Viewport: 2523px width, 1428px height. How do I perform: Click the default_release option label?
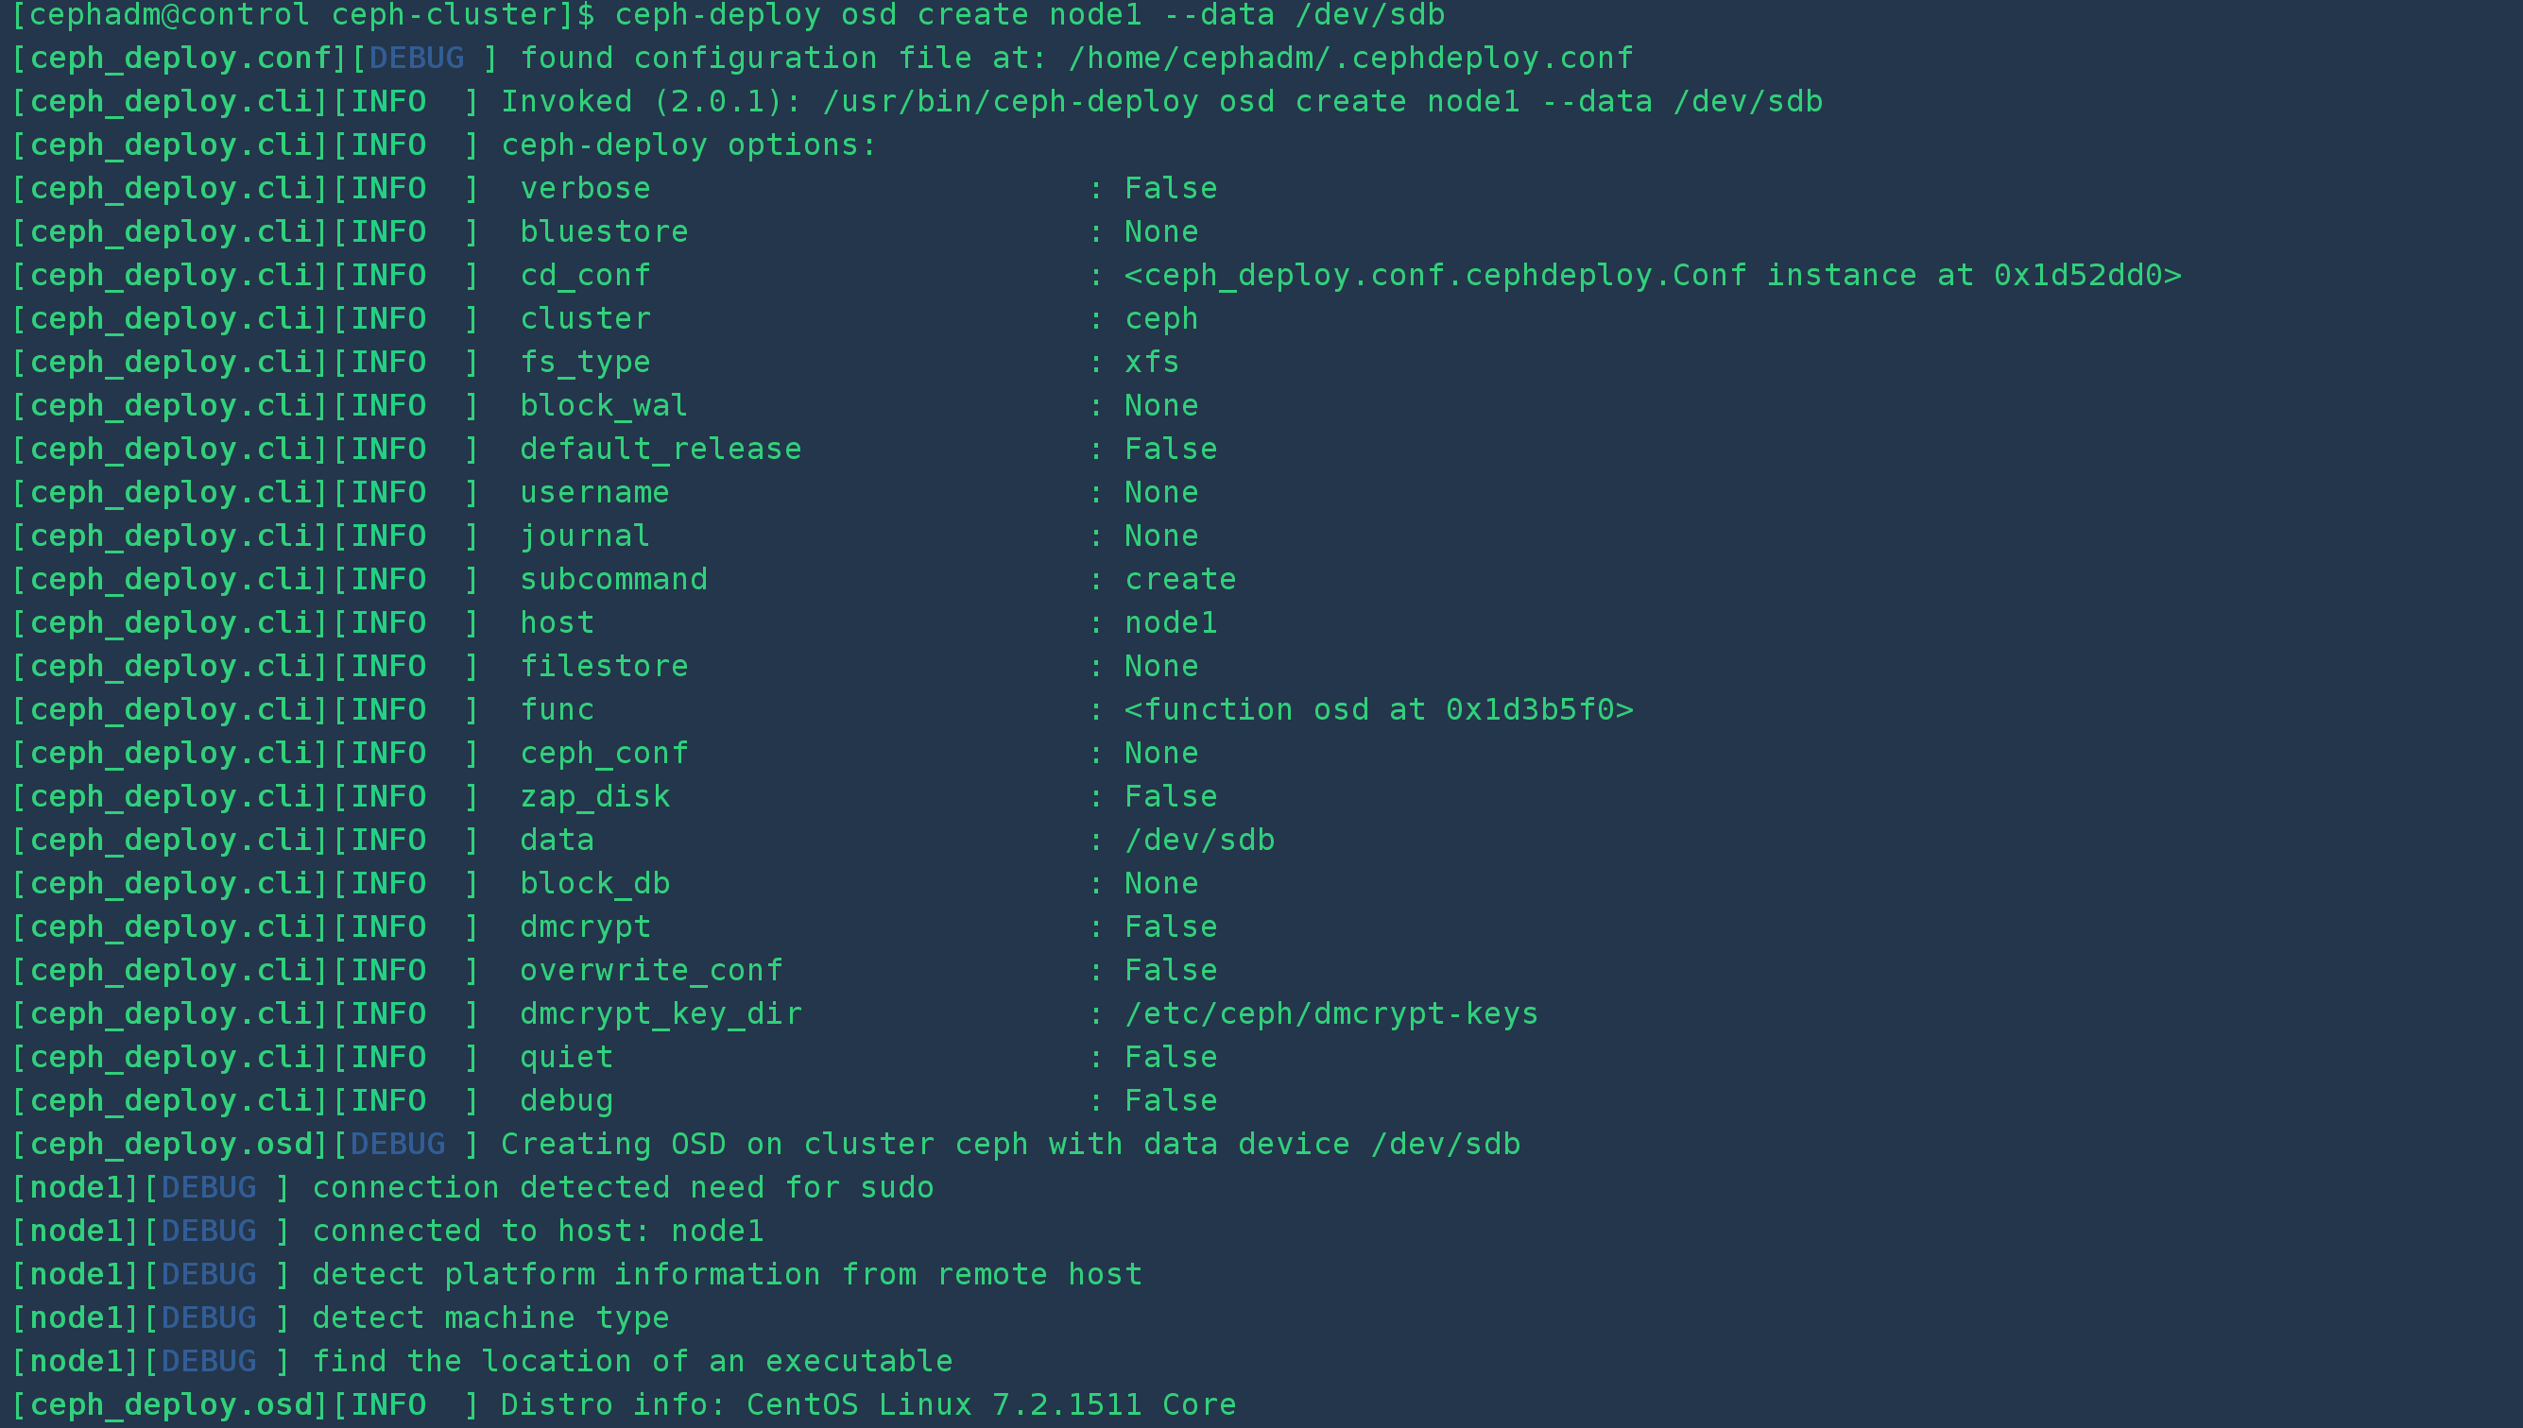click(x=661, y=450)
